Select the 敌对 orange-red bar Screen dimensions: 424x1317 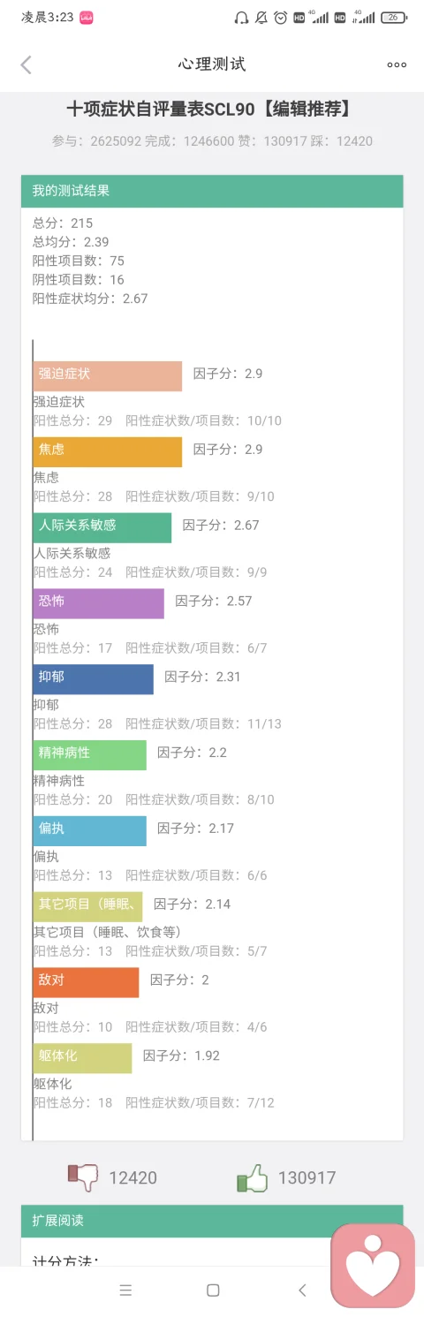point(87,982)
